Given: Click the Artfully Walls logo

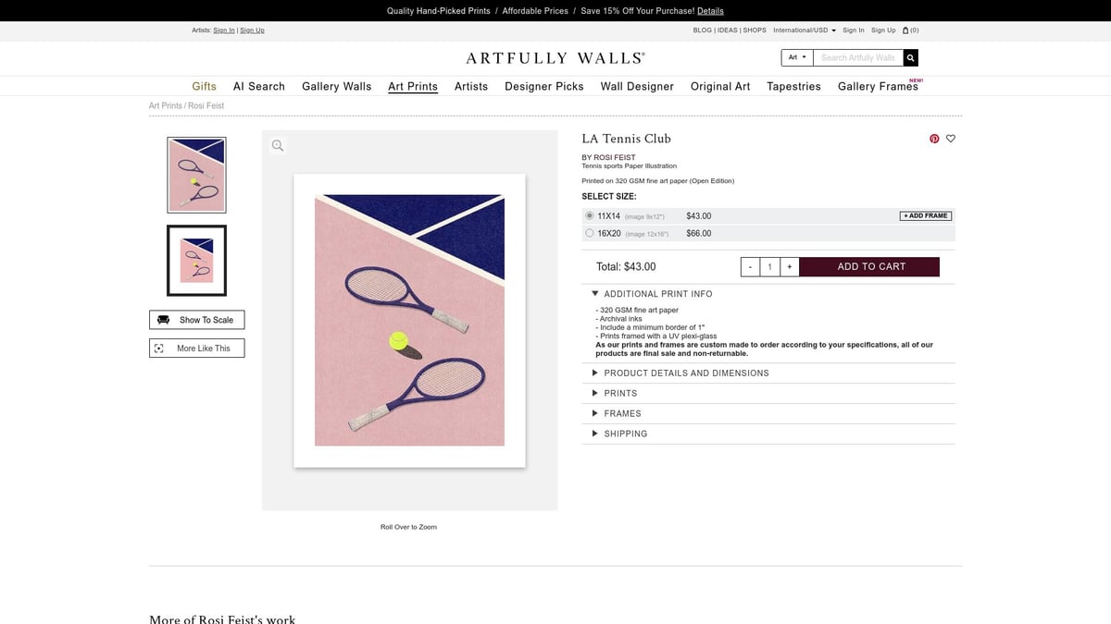Looking at the screenshot, I should pyautogui.click(x=555, y=57).
